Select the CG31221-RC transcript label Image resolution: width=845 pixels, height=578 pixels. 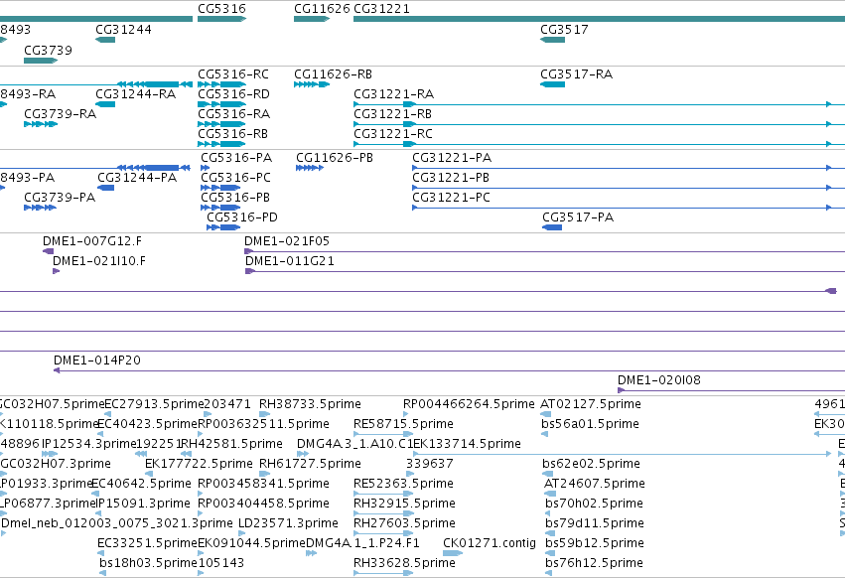393,134
